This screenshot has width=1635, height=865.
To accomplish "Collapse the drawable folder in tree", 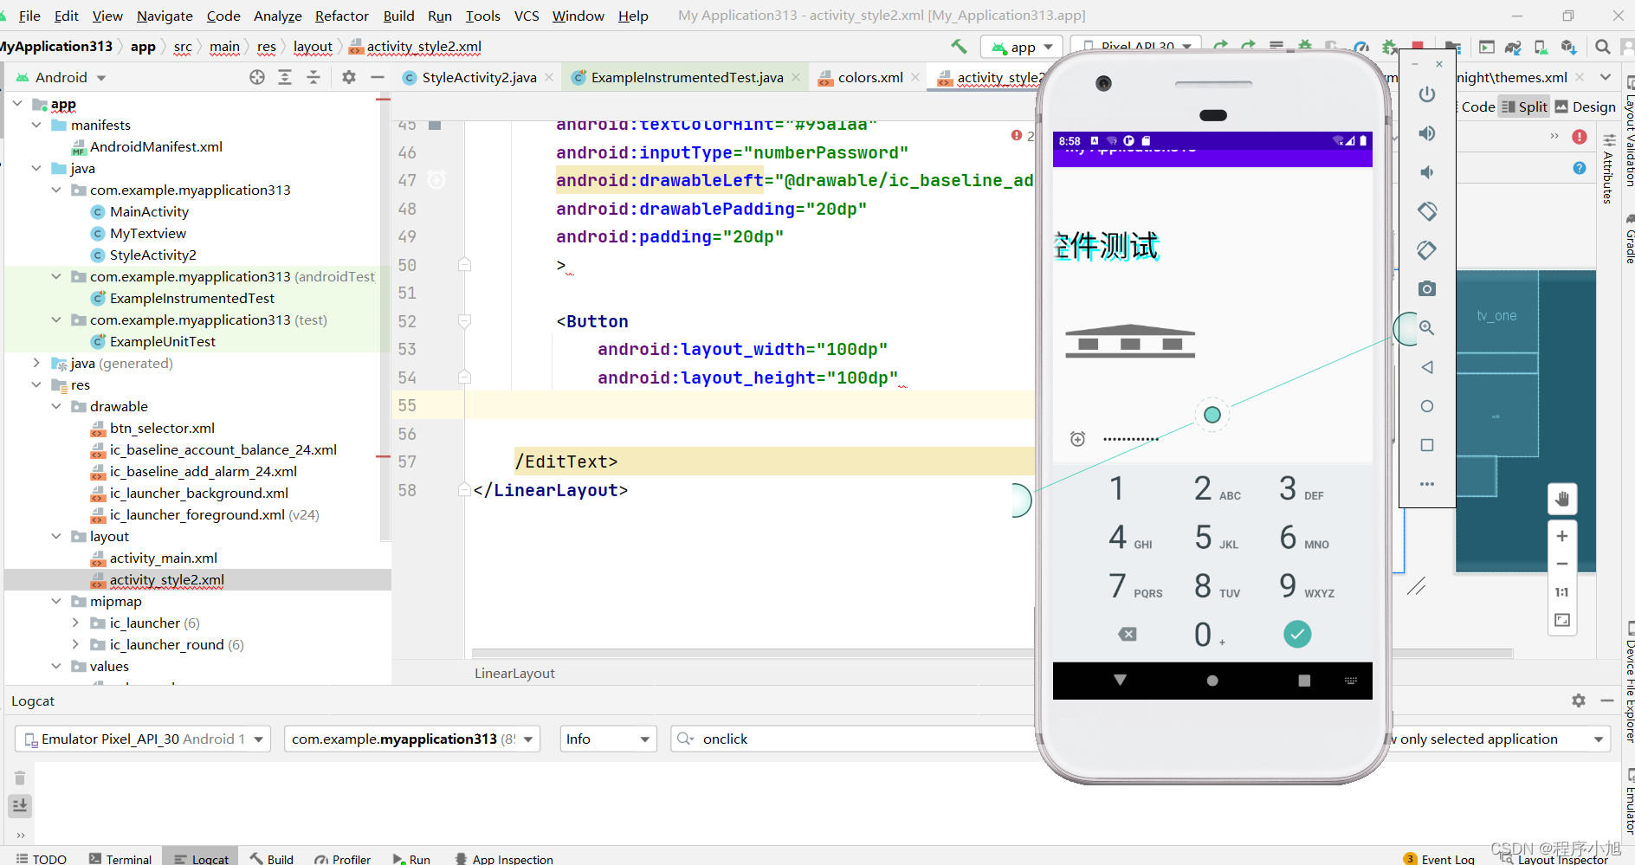I will click(x=56, y=406).
